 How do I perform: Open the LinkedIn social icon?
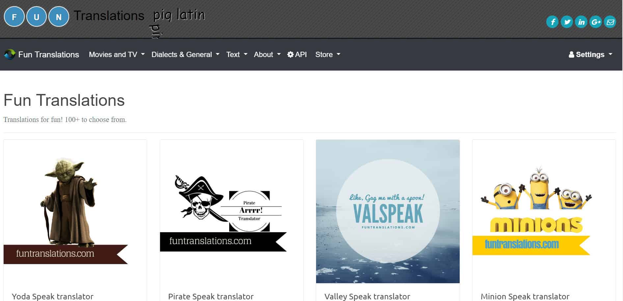(x=581, y=22)
